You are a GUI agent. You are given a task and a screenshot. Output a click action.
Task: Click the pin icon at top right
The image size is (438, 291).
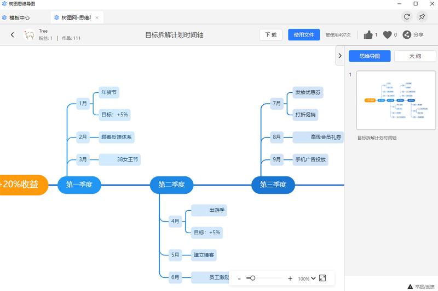tap(422, 17)
